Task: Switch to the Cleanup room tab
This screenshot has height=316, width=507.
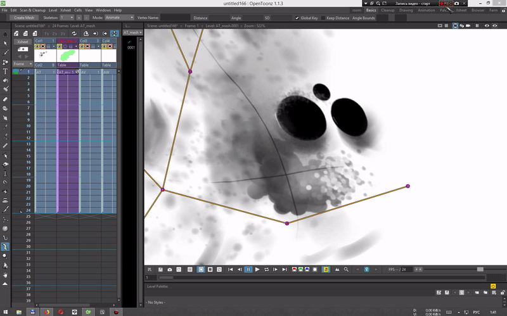Action: (x=387, y=10)
